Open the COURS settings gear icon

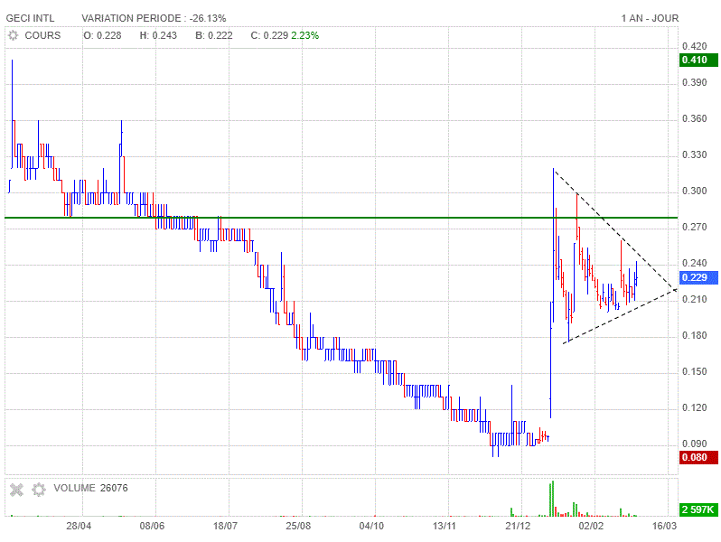point(14,35)
